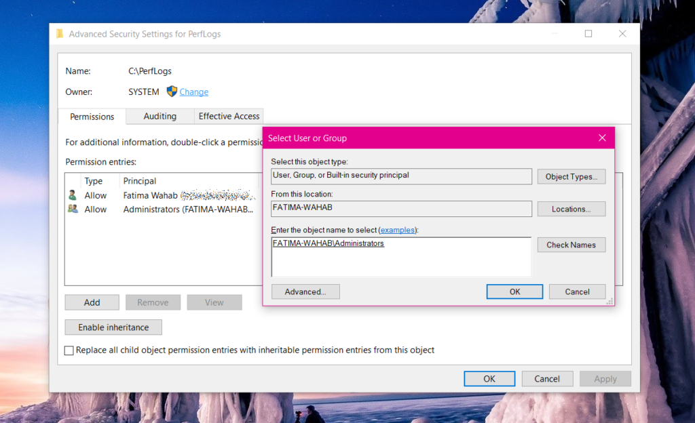This screenshot has height=423, width=695.
Task: Open the Locations dialog
Action: 571,209
